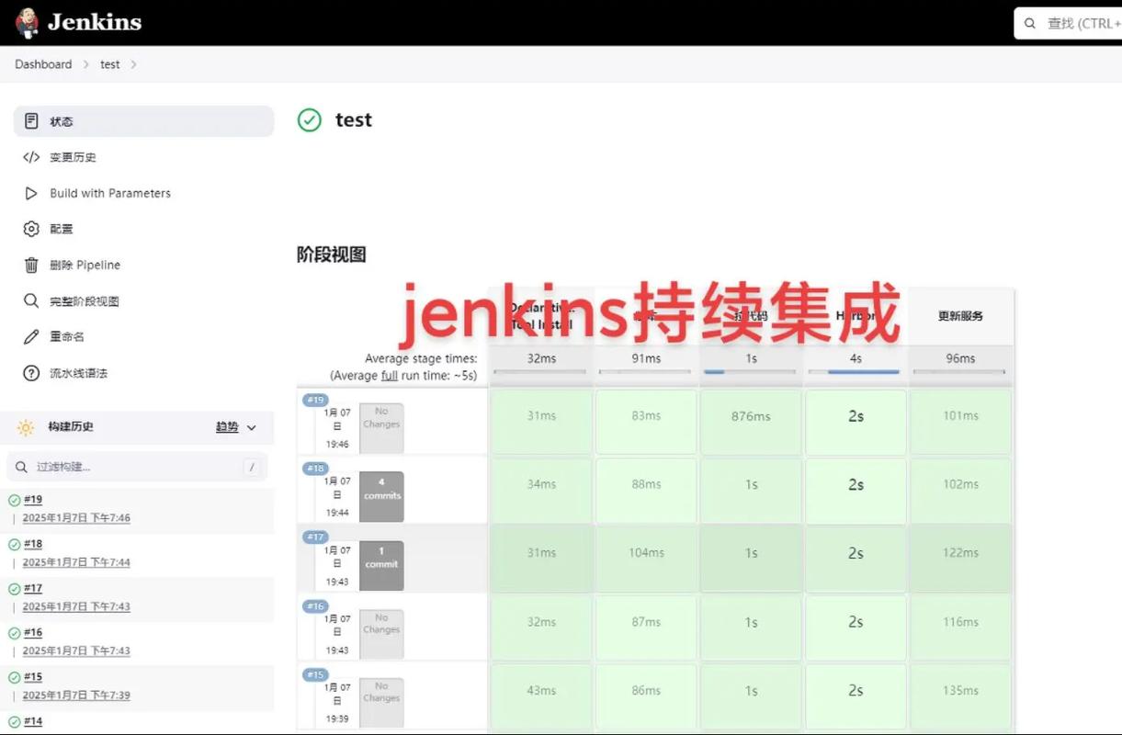Image resolution: width=1122 pixels, height=735 pixels.
Task: Click the green check icon beside test title
Action: [310, 120]
